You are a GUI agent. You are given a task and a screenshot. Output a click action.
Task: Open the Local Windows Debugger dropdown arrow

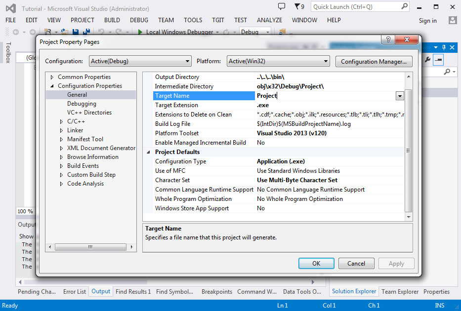(x=217, y=32)
